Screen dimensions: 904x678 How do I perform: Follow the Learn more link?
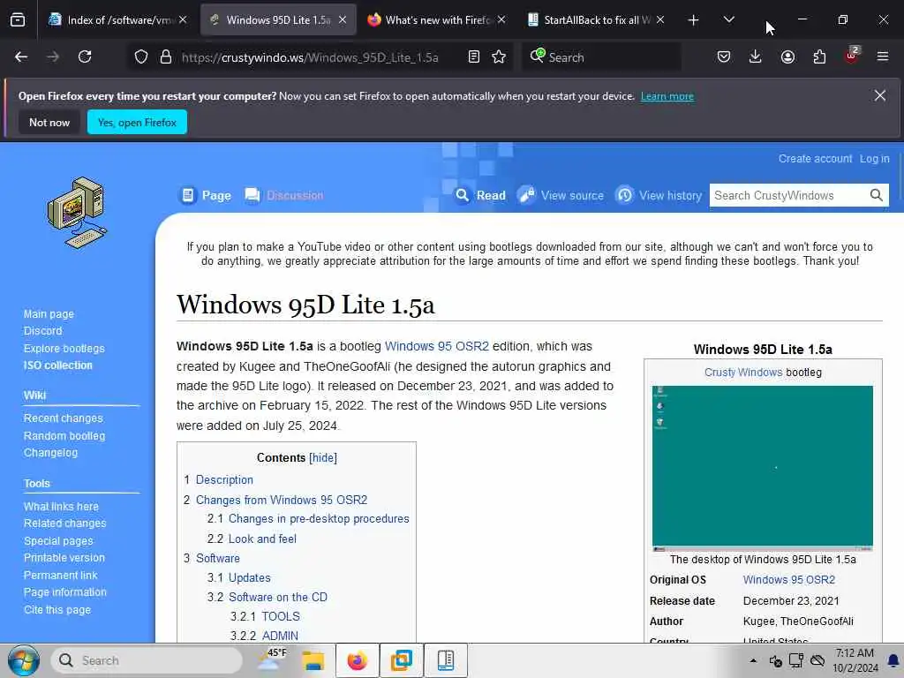click(667, 96)
